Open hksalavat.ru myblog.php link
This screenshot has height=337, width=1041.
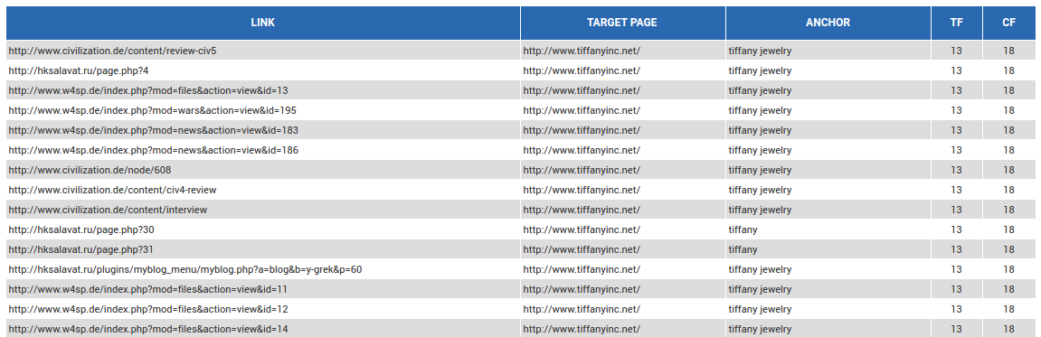(x=185, y=269)
